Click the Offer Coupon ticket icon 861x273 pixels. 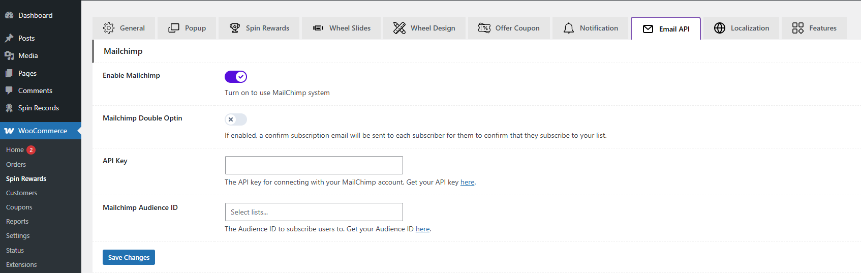pyautogui.click(x=484, y=28)
